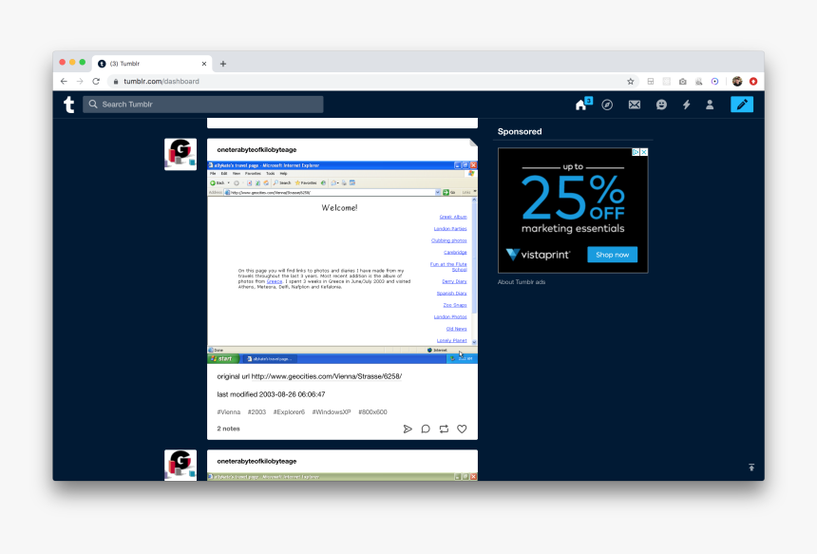Open the Account person icon
Viewport: 817px width, 554px height.
tap(710, 105)
